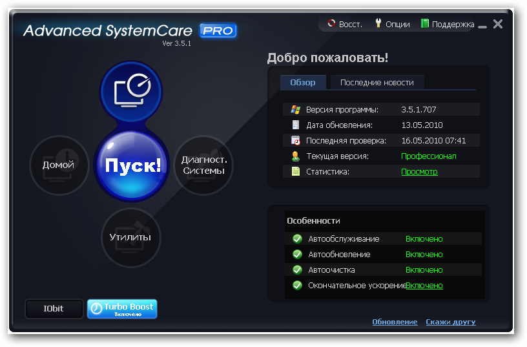This screenshot has width=527, height=347.
Task: Click the Добро пожаловать! heading
Action: tap(327, 58)
